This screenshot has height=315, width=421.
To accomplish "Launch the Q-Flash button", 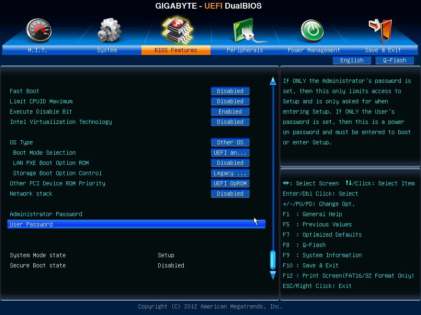I will tap(394, 60).
